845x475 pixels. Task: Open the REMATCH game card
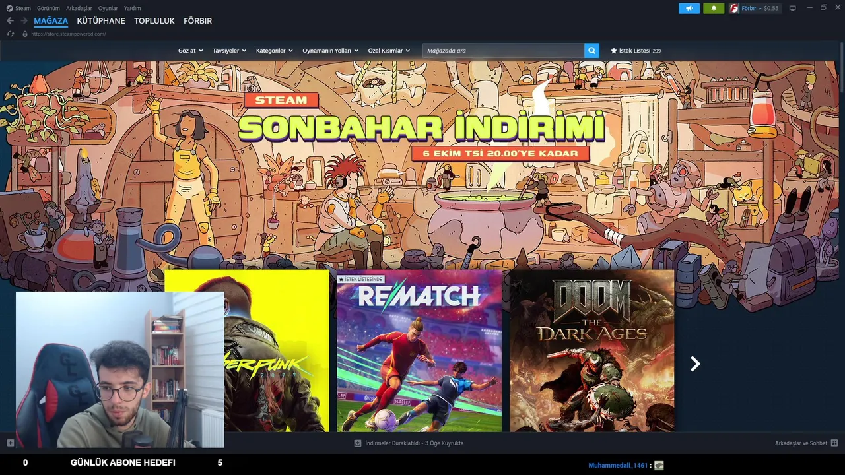point(419,350)
